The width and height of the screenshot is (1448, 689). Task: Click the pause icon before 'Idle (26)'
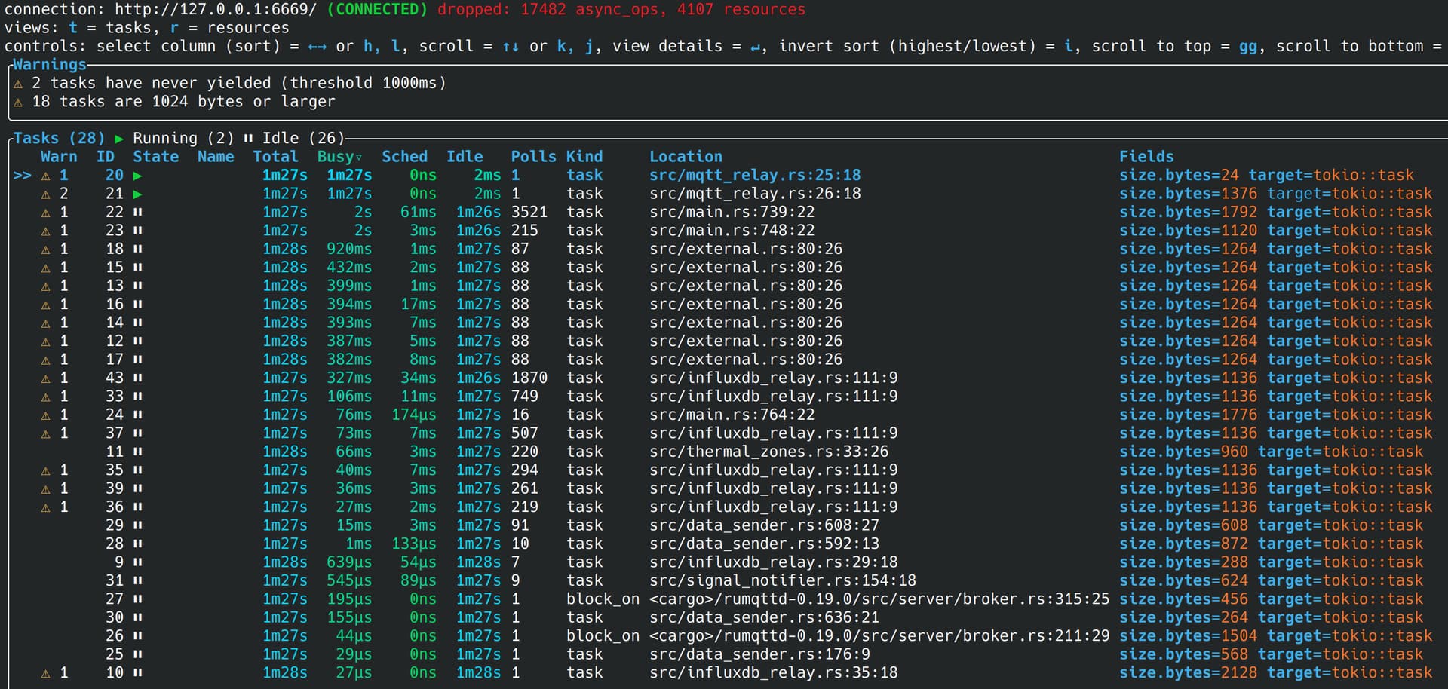pyautogui.click(x=248, y=139)
